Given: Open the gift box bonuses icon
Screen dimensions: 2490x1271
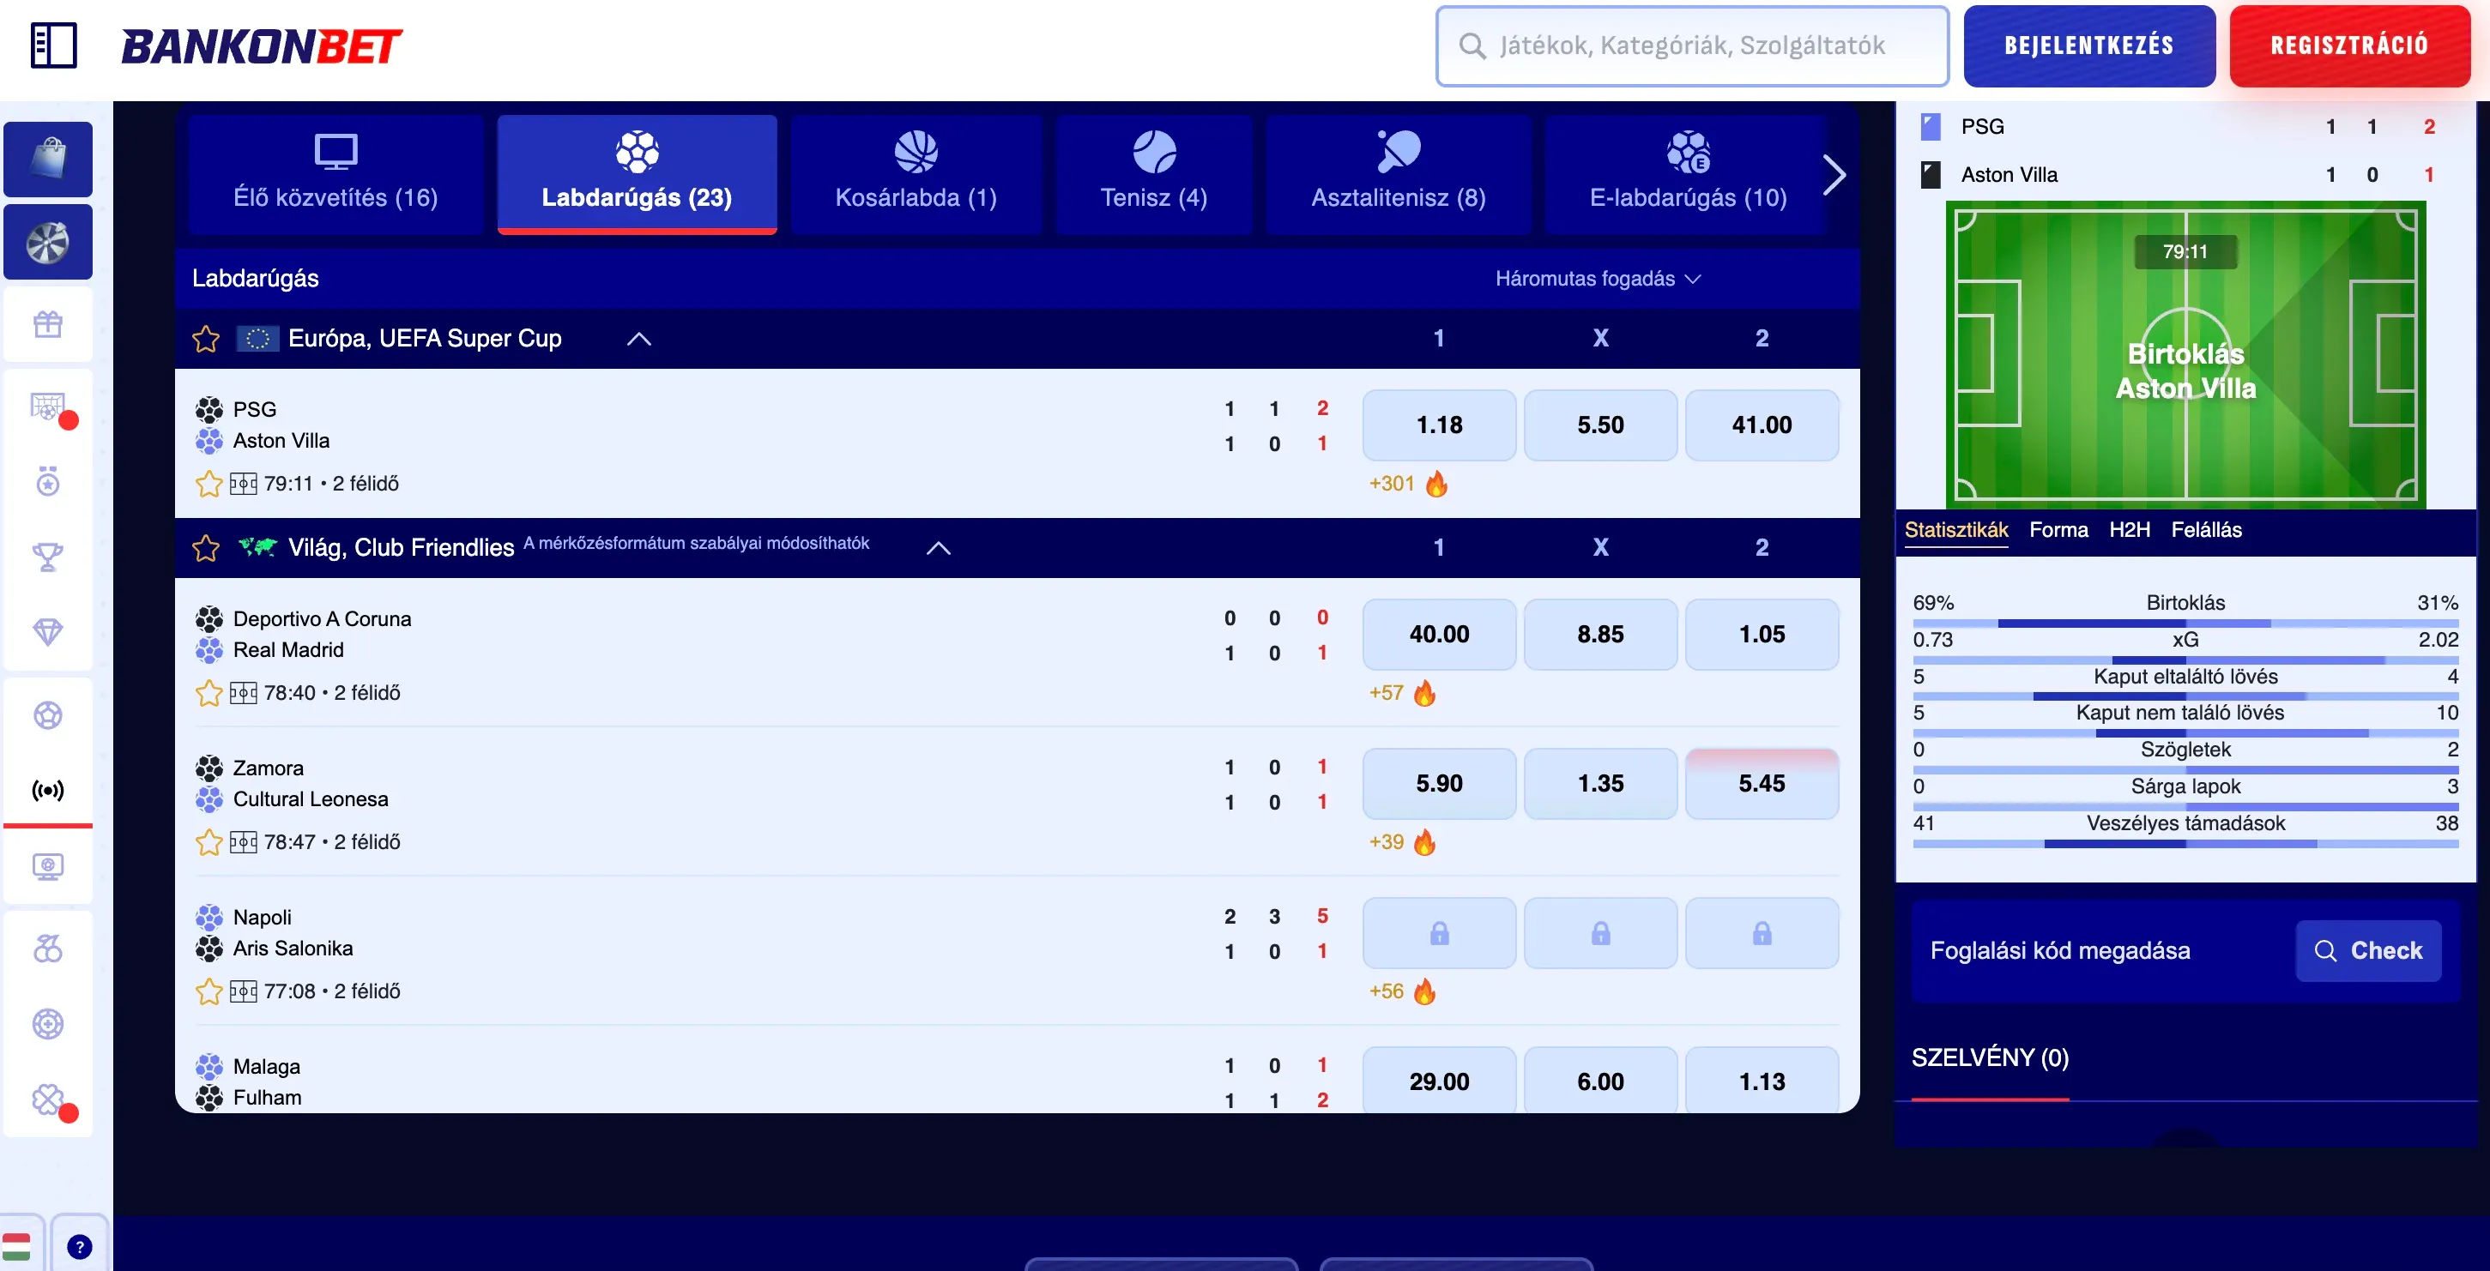Looking at the screenshot, I should click(47, 323).
